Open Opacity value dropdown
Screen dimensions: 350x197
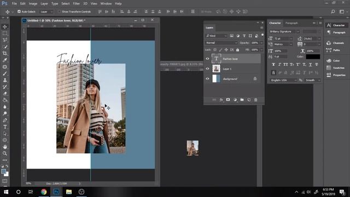click(x=261, y=43)
